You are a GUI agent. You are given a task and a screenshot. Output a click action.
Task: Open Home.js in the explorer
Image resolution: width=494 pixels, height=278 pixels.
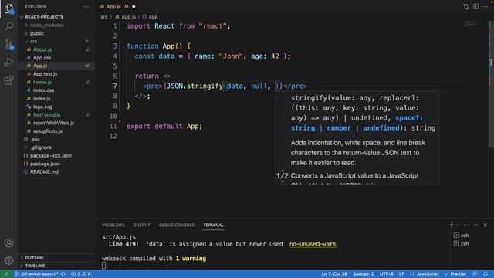pyautogui.click(x=42, y=83)
